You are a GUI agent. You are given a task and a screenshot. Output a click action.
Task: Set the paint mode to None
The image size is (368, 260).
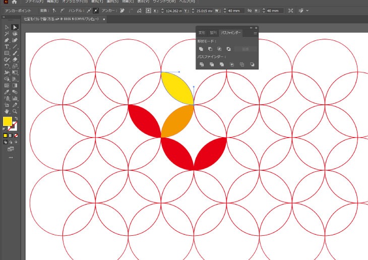pyautogui.click(x=16, y=136)
